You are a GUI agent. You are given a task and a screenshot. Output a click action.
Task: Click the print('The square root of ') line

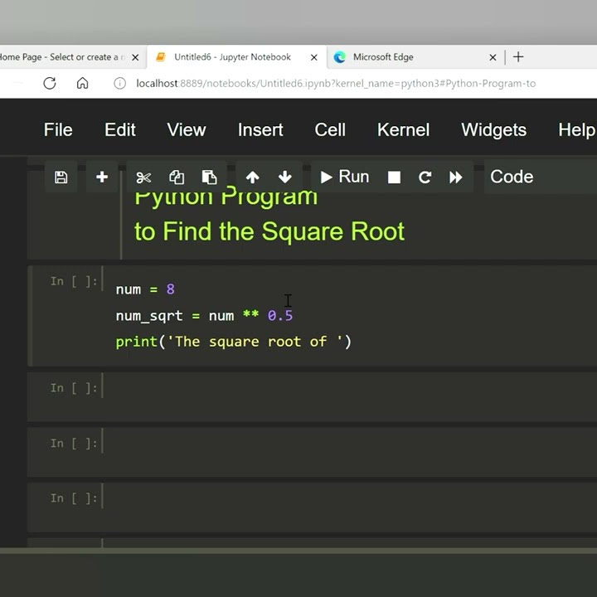pyautogui.click(x=233, y=342)
